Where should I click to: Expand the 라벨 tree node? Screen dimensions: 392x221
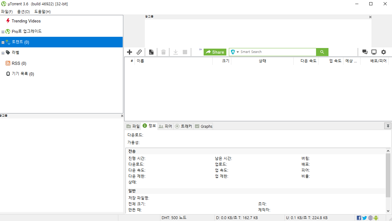tap(3, 53)
